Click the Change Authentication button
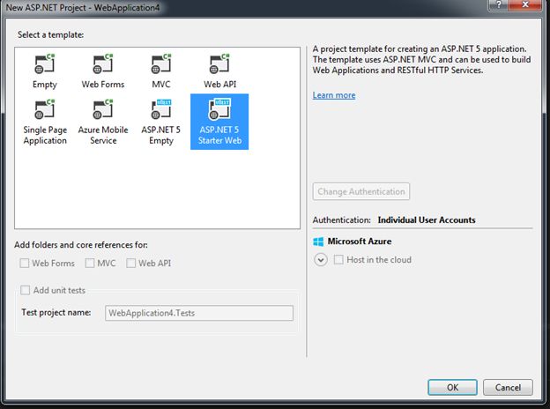 [361, 191]
